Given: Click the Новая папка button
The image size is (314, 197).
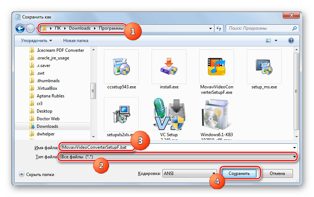Looking at the screenshot, I should [x=76, y=41].
